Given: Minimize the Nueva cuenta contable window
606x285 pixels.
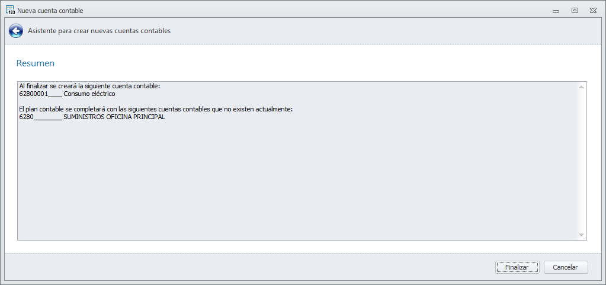Looking at the screenshot, I should (556, 10).
